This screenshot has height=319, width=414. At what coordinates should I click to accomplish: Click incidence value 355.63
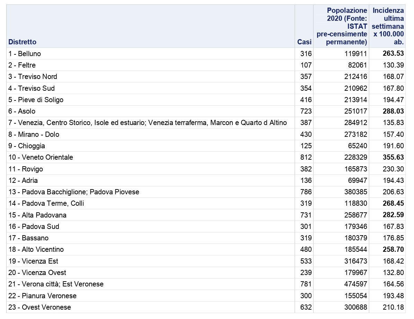[393, 157]
